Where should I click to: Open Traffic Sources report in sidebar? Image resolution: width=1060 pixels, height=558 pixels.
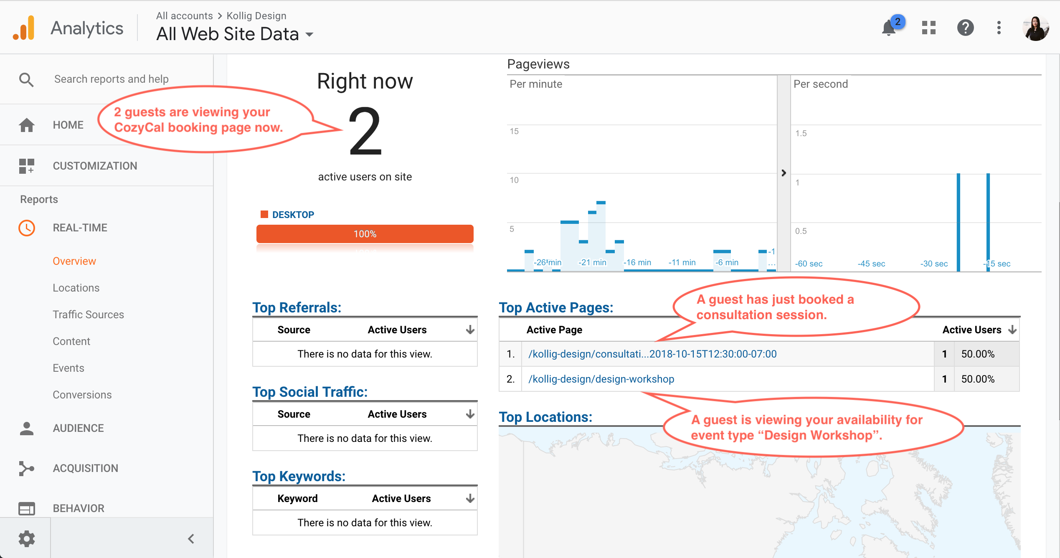pos(88,315)
